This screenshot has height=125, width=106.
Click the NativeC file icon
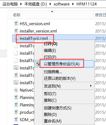(x=16, y=90)
